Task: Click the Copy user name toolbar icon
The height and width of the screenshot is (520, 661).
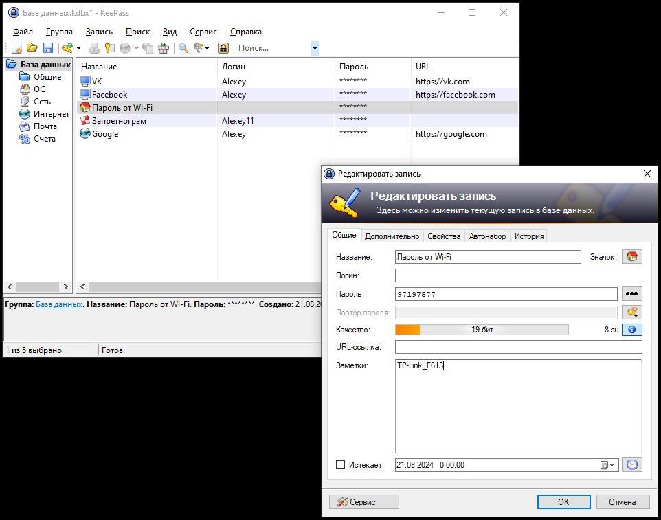Action: [94, 48]
